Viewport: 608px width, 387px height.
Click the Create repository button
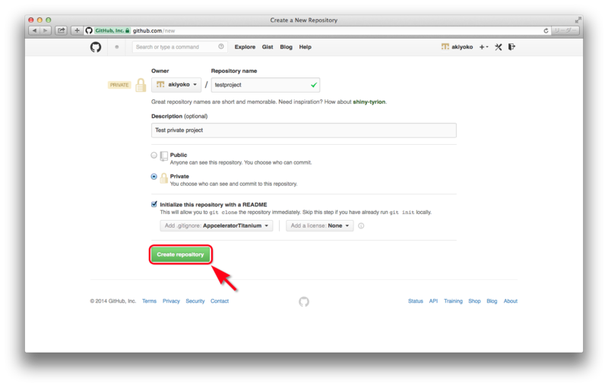coord(180,255)
